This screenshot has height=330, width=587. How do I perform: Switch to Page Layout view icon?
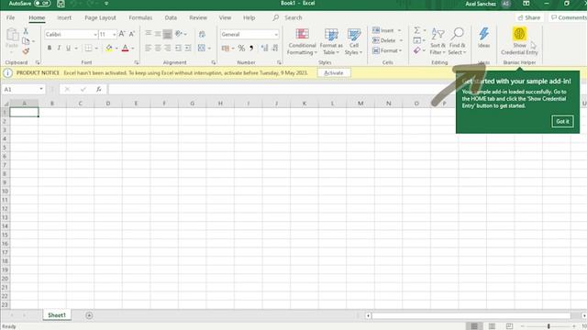tap(492, 326)
